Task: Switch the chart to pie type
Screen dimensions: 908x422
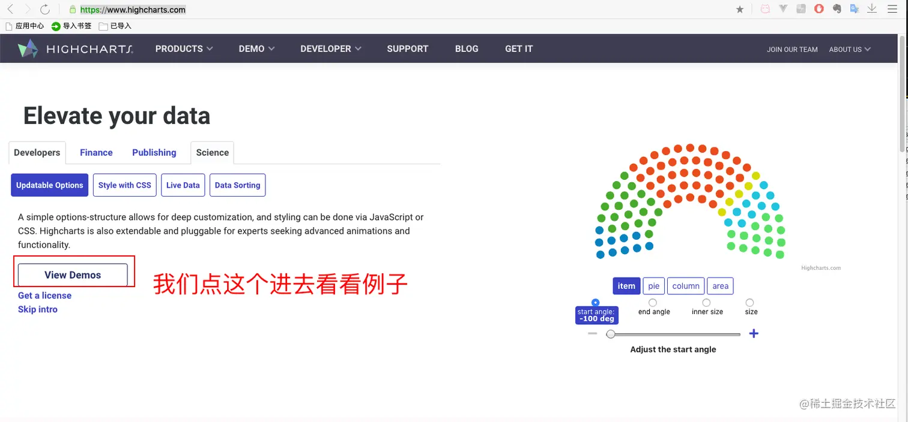Action: (x=654, y=286)
